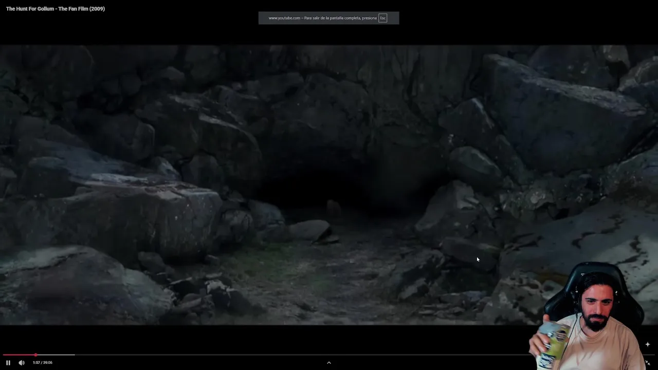Pause the video with the pause button
The width and height of the screenshot is (658, 370).
tap(8, 363)
